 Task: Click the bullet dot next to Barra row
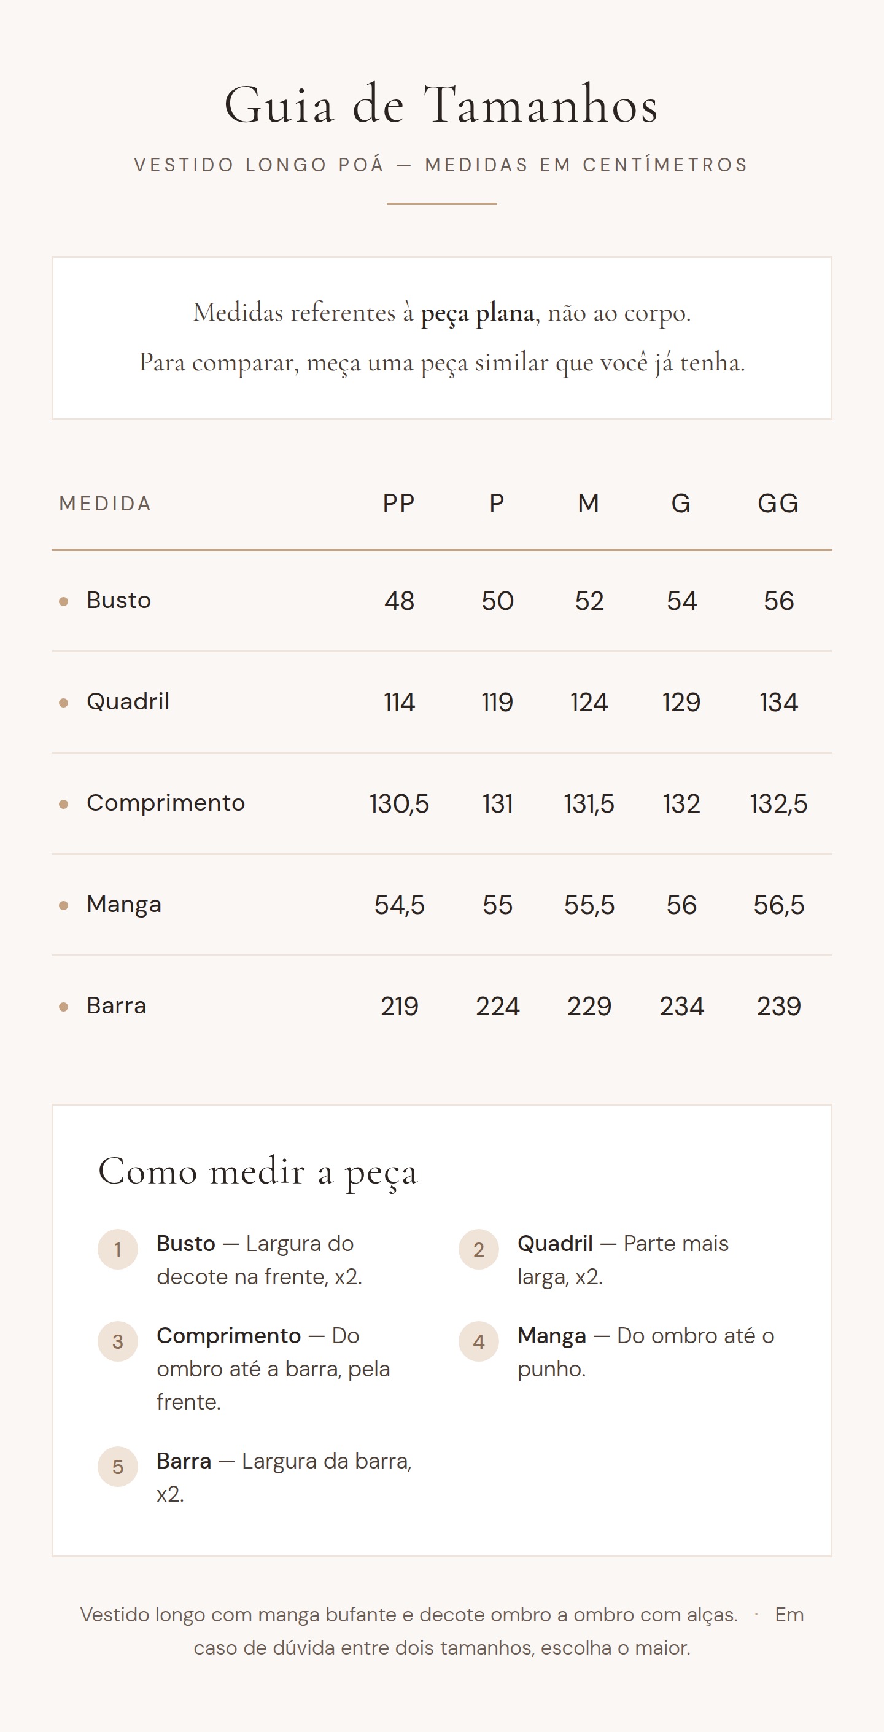(x=64, y=1007)
